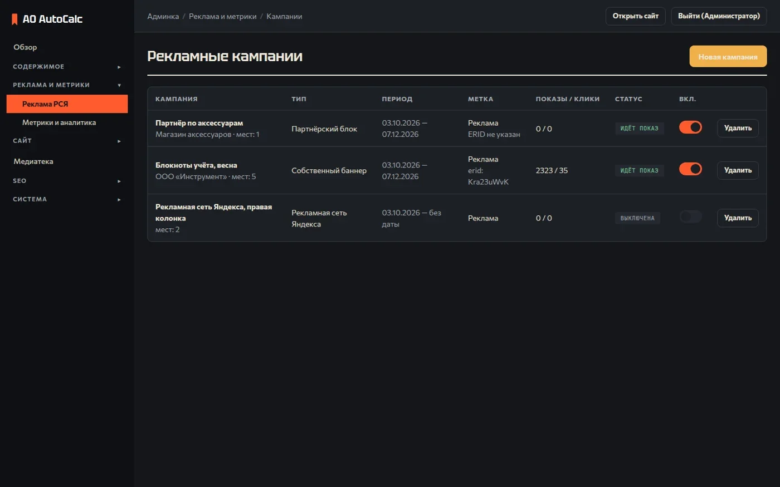Screen dimensions: 780x487
Task: Click the ERID не указан label
Action: click(x=494, y=135)
